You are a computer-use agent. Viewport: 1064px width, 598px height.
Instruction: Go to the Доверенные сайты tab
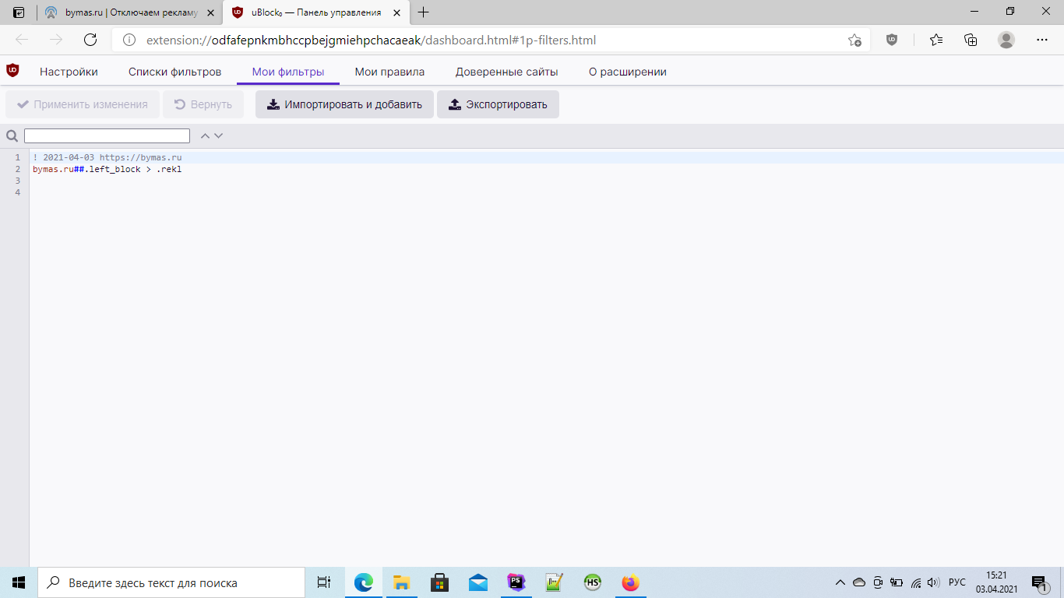point(506,72)
